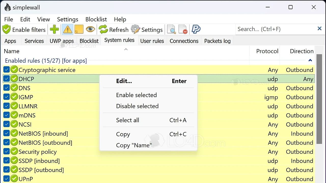Open Settings via the gear toolbar icon
The image size is (326, 183).
point(135,29)
